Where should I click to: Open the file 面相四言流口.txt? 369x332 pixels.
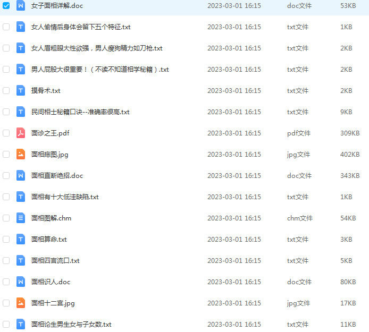[55, 260]
